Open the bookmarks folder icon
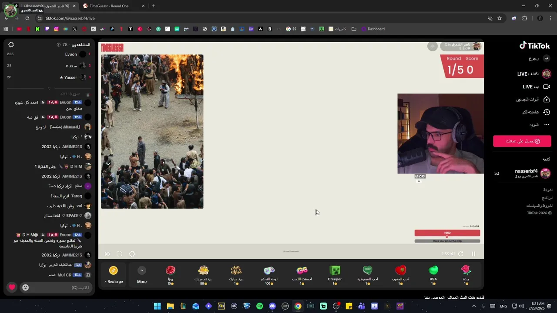The width and height of the screenshot is (557, 313). coord(354,29)
